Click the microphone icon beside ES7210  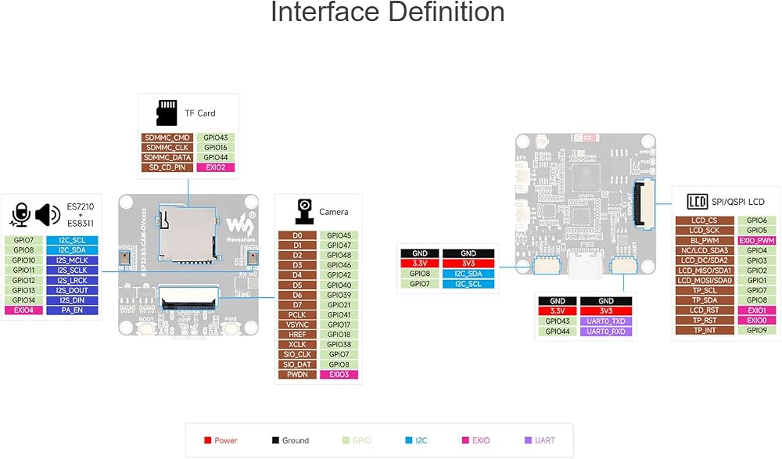[20, 214]
